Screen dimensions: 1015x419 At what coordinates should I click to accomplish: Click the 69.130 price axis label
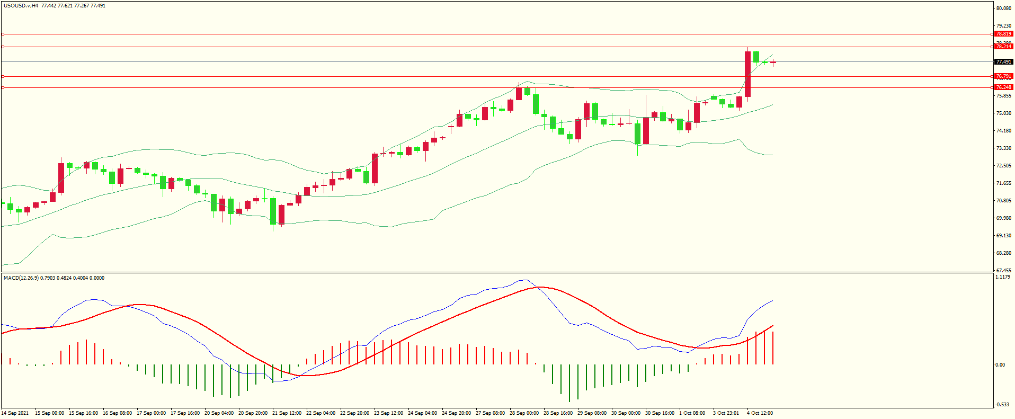click(x=1003, y=236)
